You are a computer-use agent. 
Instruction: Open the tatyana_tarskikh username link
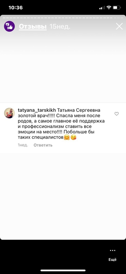tap(37, 110)
